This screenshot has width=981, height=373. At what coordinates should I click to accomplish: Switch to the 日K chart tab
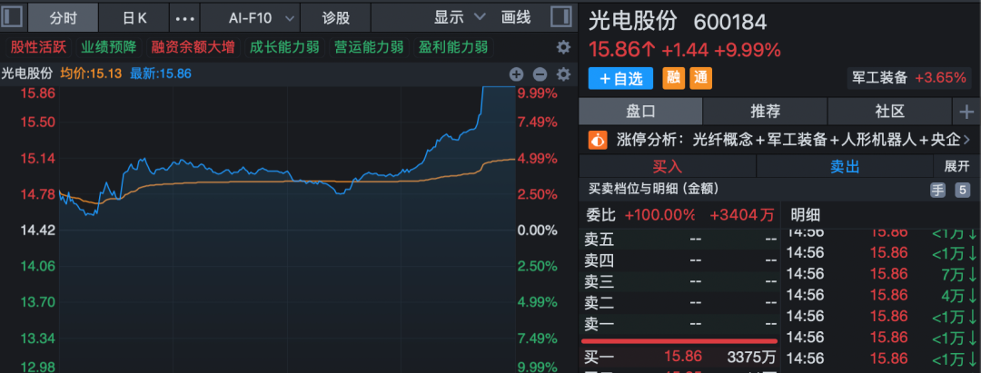(134, 17)
